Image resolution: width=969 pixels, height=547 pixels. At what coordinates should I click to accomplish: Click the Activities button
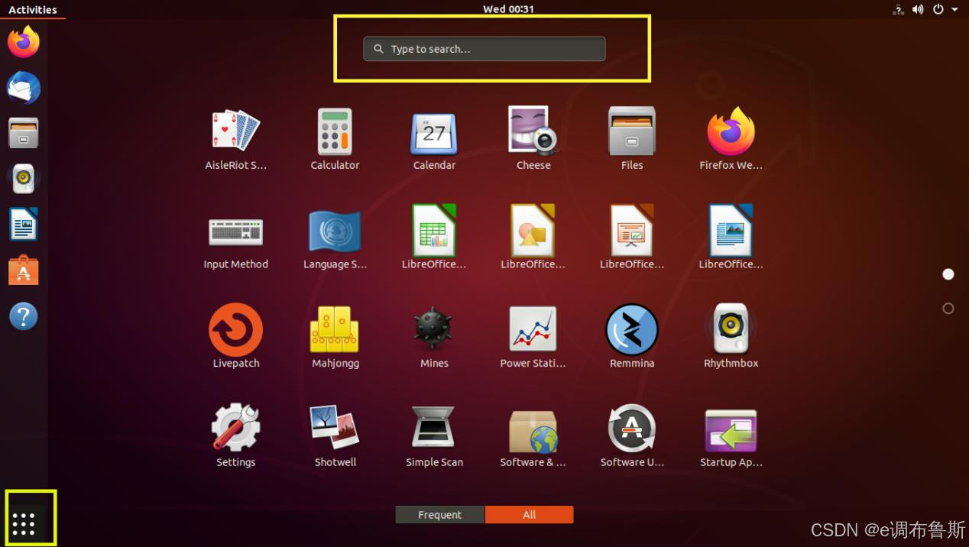[33, 9]
